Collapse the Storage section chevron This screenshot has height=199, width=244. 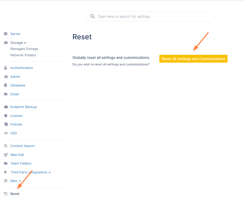tap(25, 43)
